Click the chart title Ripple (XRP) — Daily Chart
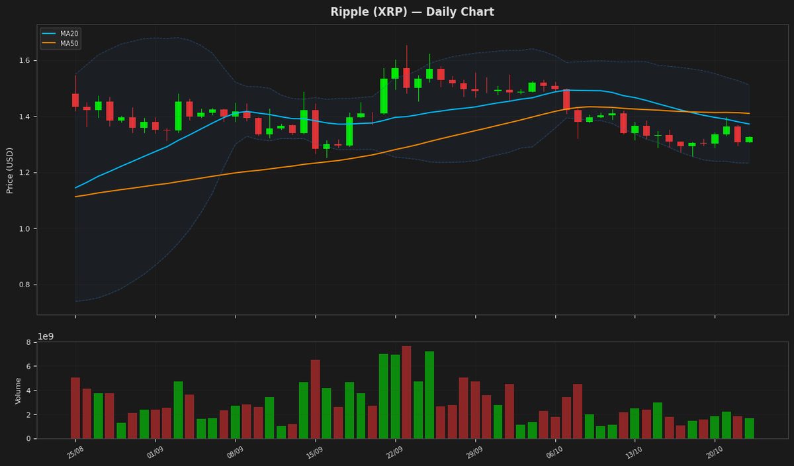This screenshot has height=466, width=794. pos(412,12)
